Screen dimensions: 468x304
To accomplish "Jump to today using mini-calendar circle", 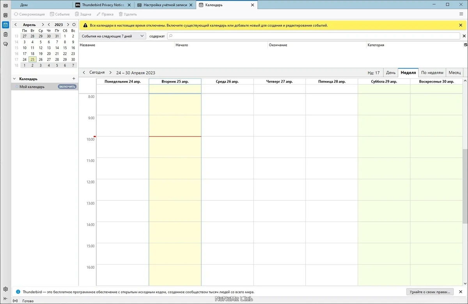I will point(74,25).
